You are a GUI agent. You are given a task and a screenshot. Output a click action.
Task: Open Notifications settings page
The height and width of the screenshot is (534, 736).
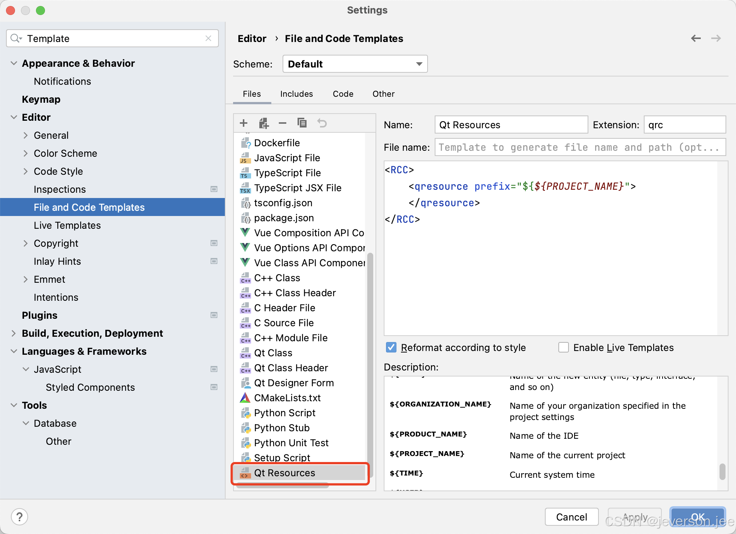coord(62,81)
